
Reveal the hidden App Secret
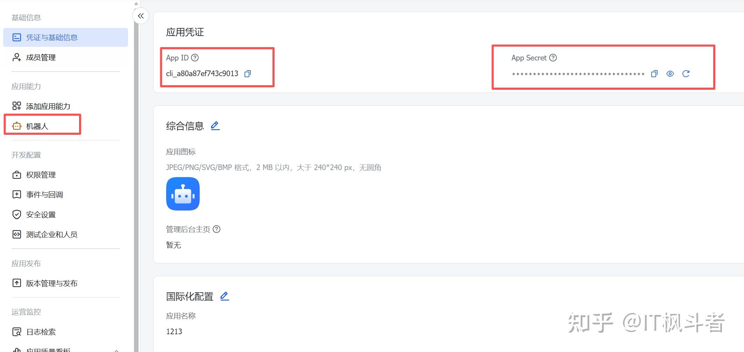pyautogui.click(x=670, y=74)
